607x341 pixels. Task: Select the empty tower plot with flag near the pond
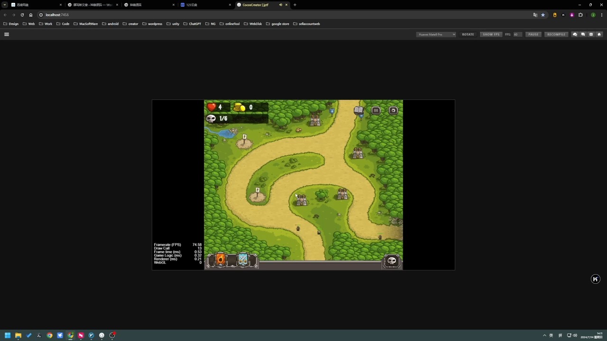click(244, 142)
